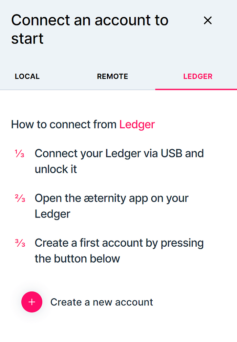Click the How to connect from text
This screenshot has width=237, height=342.
point(64,125)
